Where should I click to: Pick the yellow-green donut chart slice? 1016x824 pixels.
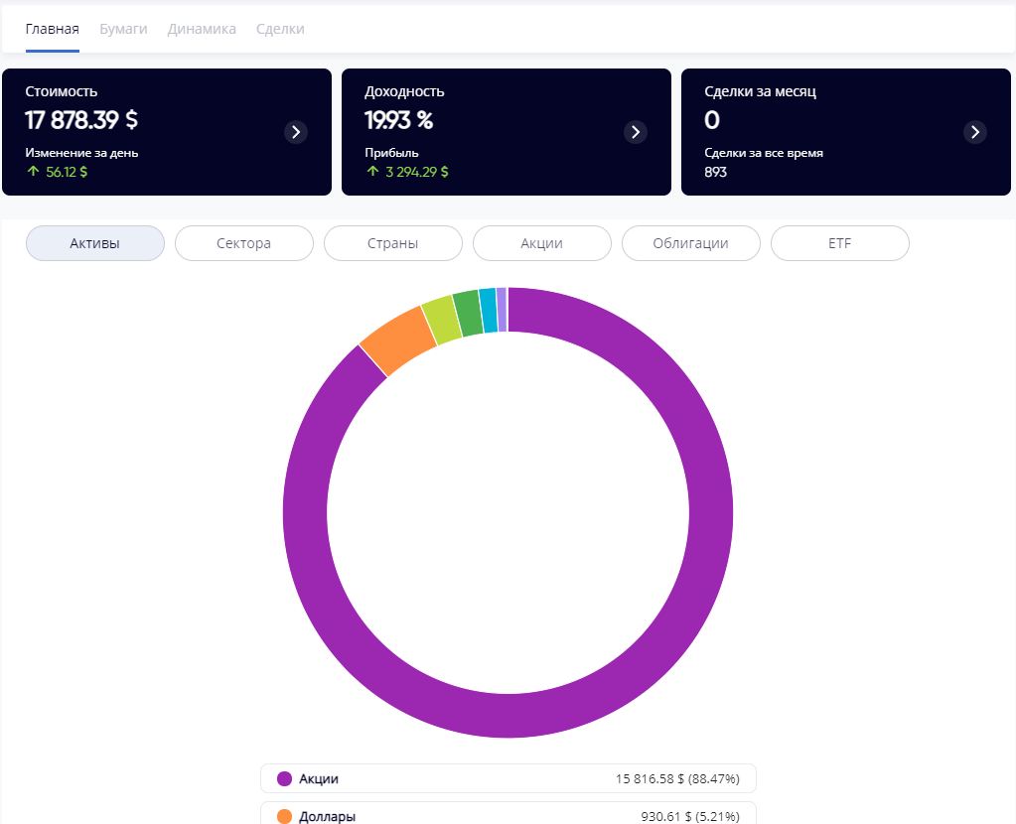(441, 320)
